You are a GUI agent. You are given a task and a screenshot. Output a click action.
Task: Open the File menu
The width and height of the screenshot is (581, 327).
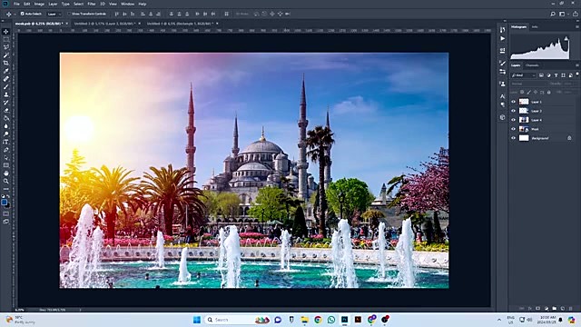(16, 4)
